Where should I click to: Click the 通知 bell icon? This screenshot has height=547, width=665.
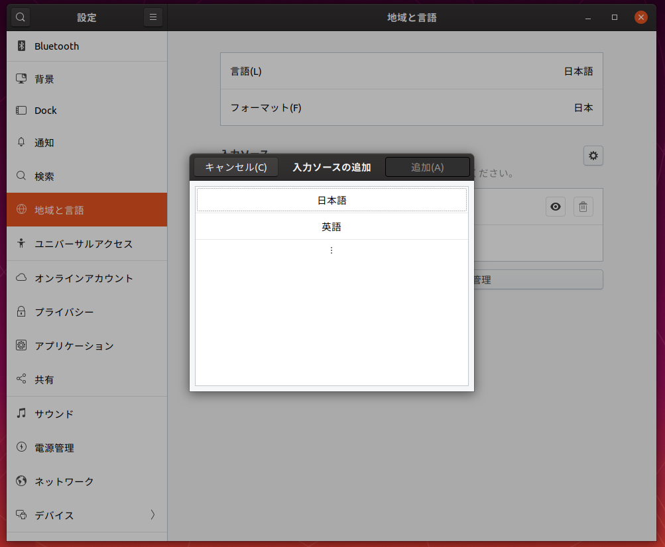[x=21, y=142]
